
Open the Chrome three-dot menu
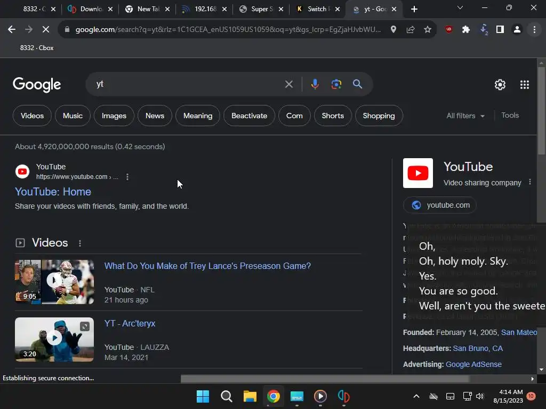pyautogui.click(x=534, y=30)
